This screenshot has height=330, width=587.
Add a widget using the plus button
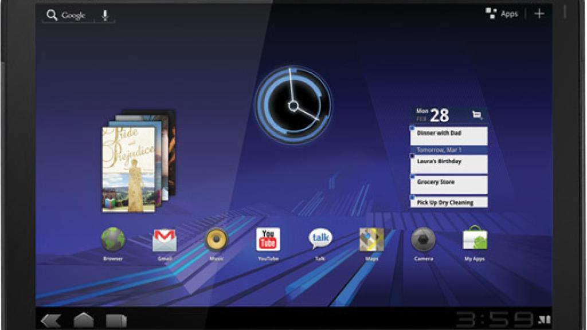541,13
